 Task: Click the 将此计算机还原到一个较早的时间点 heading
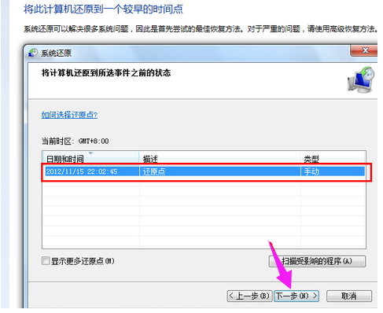coord(103,9)
